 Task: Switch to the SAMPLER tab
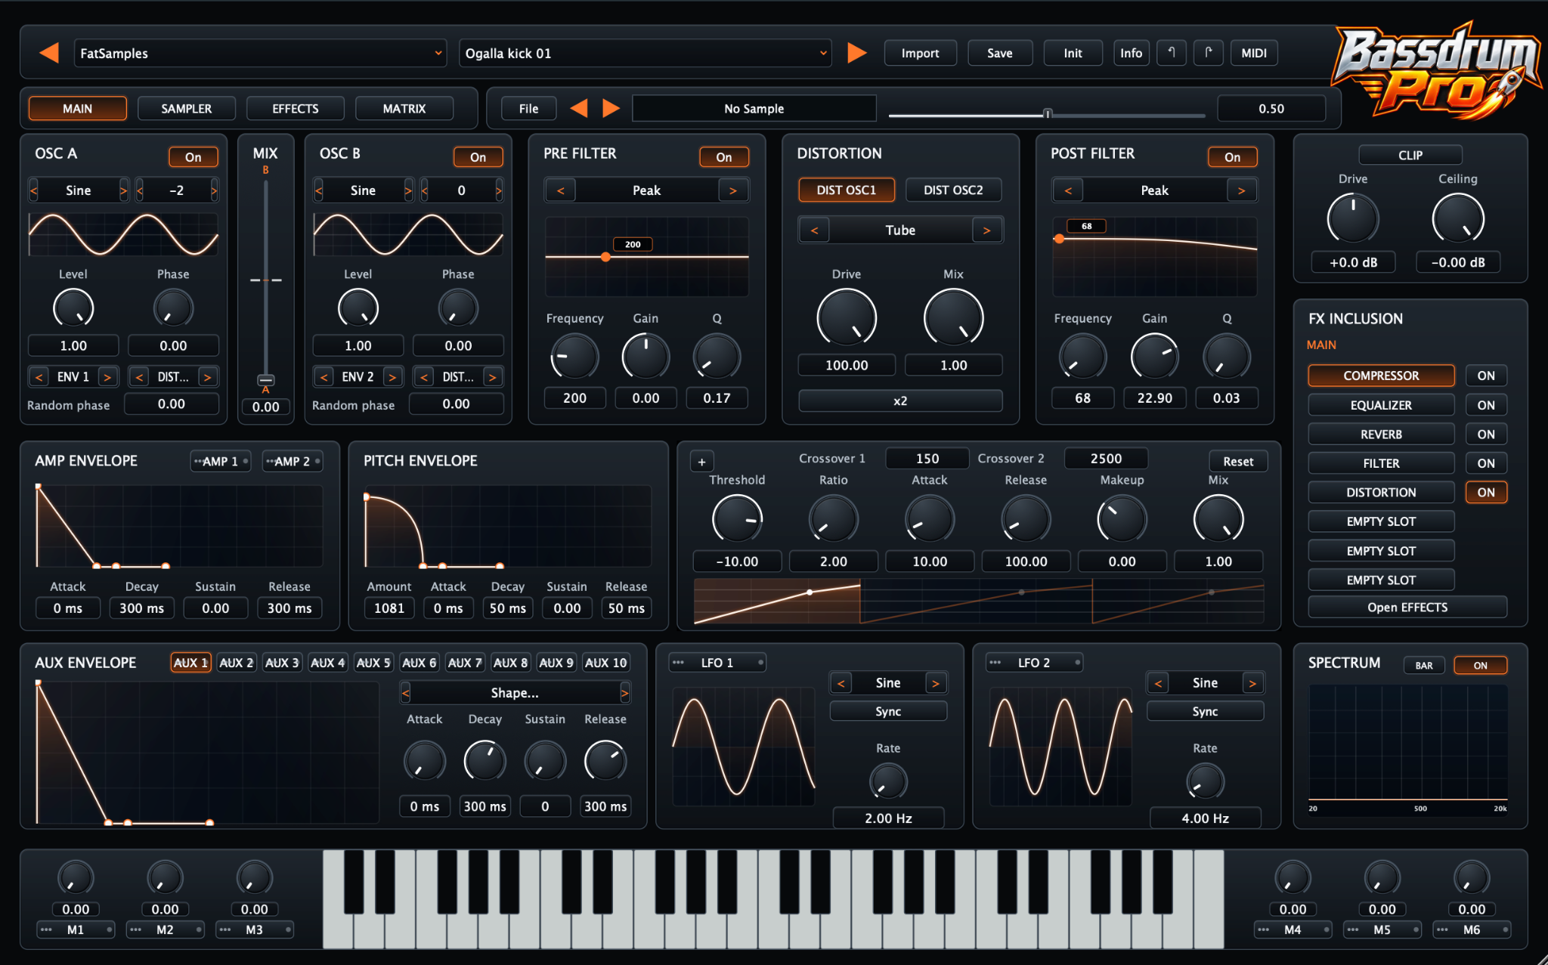(187, 108)
